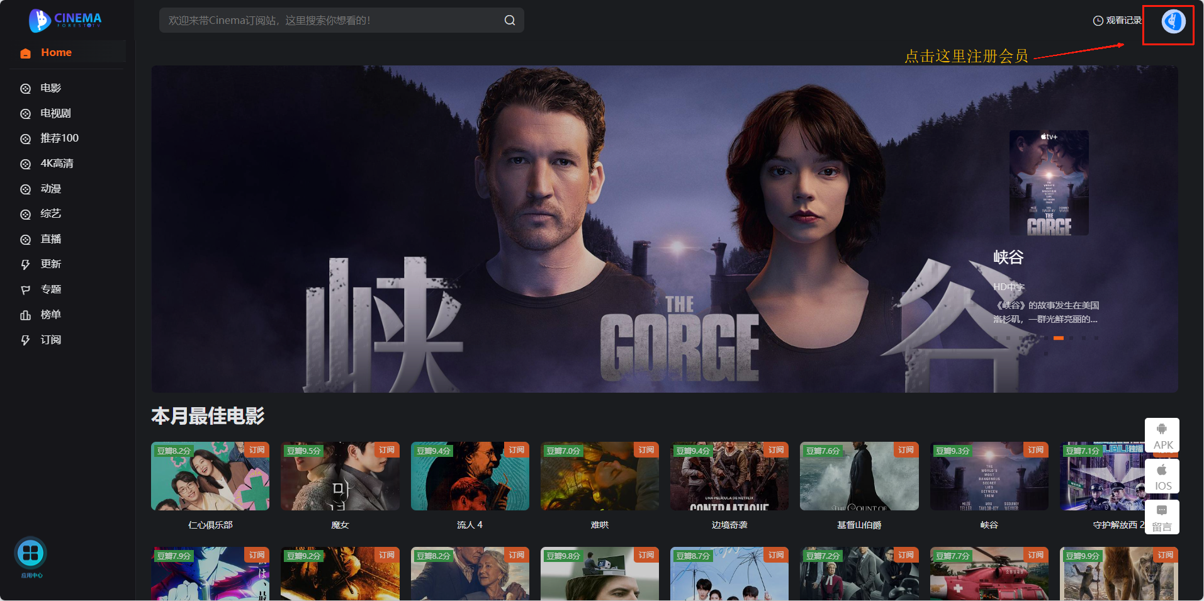Open the 守护解放西 poster
Viewport: 1204px width, 601px height.
point(1119,476)
